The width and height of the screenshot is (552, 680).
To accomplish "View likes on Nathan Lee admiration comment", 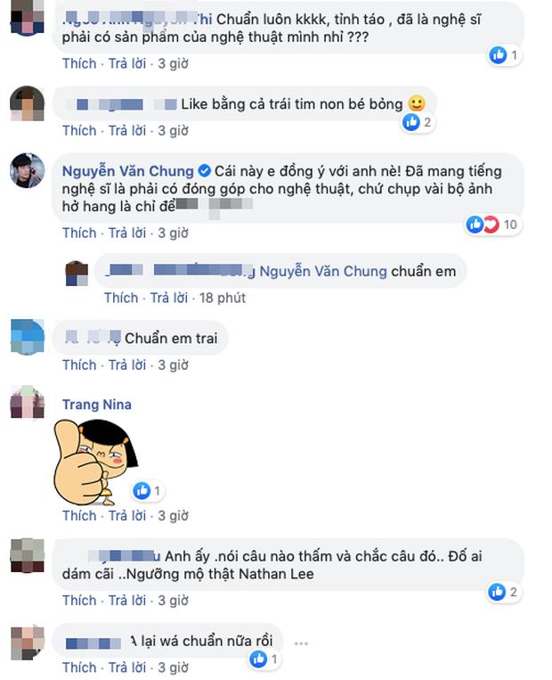I will (x=504, y=593).
